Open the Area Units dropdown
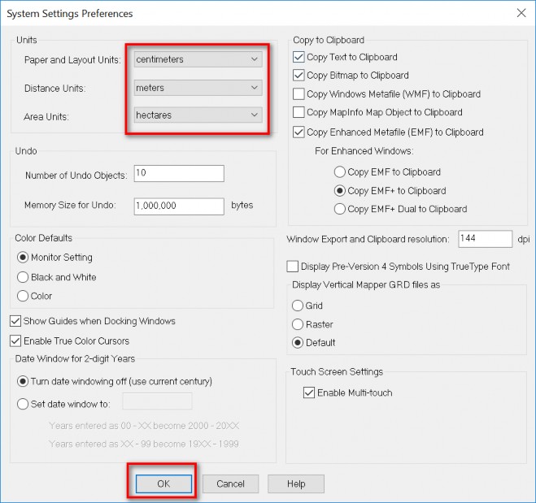Screen dimensions: 536x503 point(198,116)
